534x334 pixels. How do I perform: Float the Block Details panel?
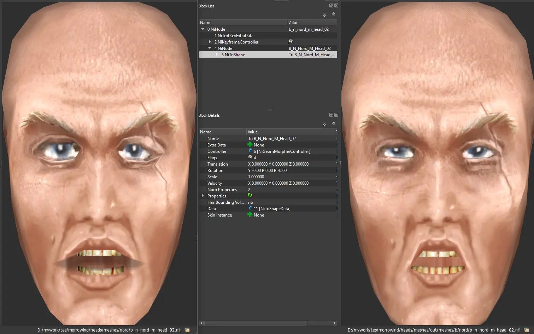click(331, 115)
